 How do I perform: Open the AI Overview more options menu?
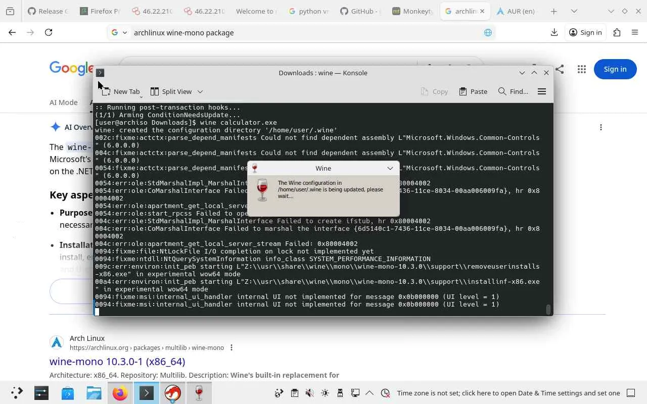point(601,127)
